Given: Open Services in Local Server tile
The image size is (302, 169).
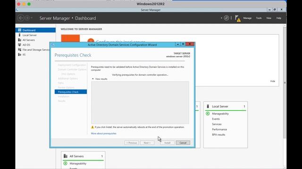Looking at the screenshot, I should click(217, 124).
